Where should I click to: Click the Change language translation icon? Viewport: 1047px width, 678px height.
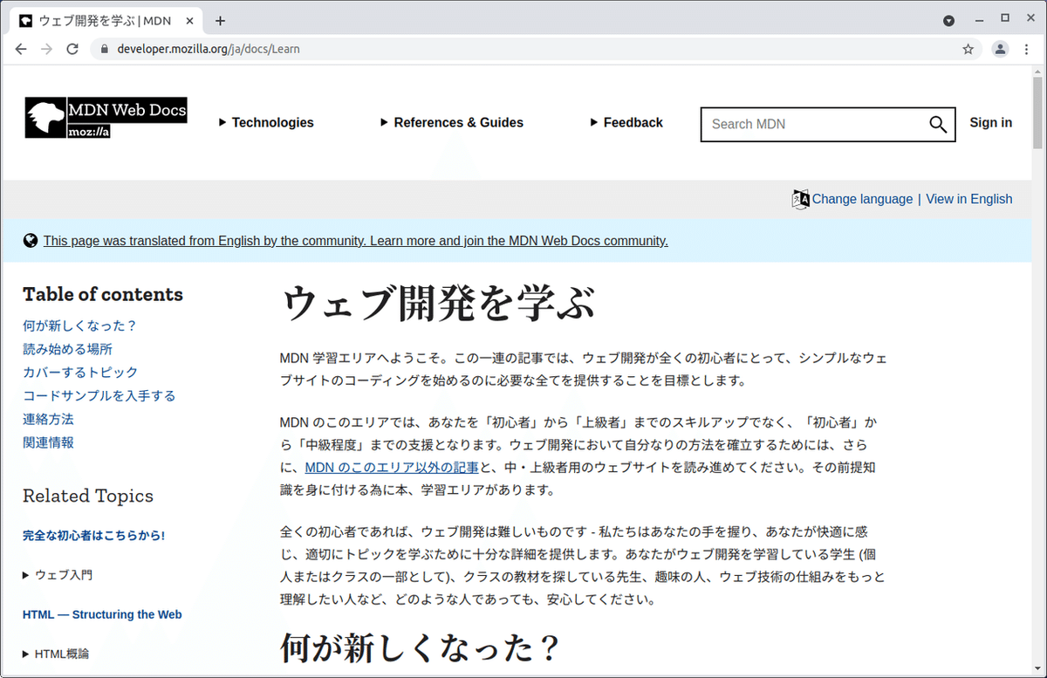799,199
